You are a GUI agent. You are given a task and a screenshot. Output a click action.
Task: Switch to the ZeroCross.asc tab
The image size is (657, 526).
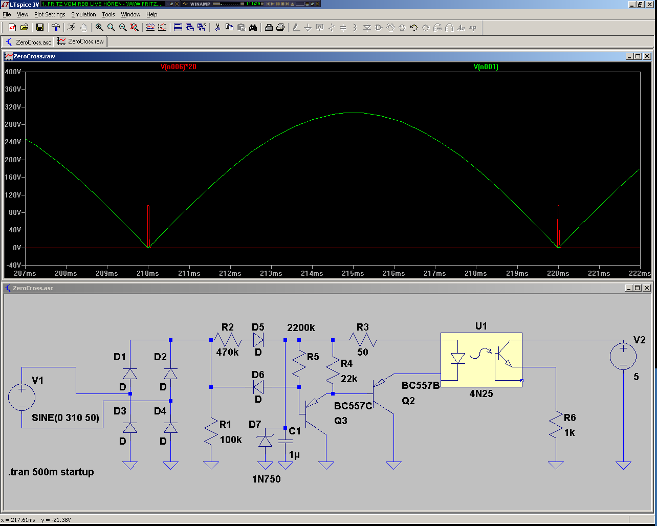[x=29, y=42]
